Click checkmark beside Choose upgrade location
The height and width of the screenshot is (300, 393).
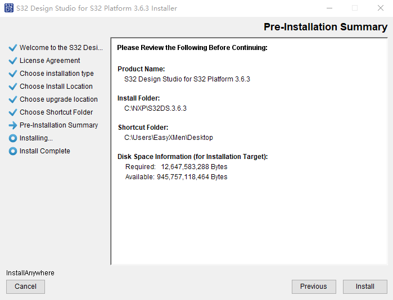(13, 99)
